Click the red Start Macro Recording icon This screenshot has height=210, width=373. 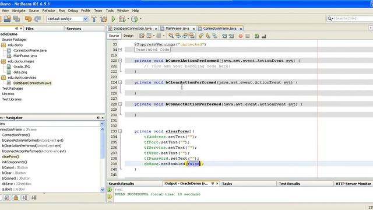pyautogui.click(x=241, y=36)
